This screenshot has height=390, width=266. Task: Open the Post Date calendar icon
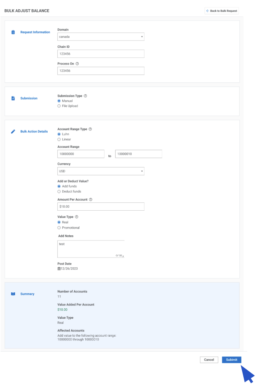(x=59, y=268)
